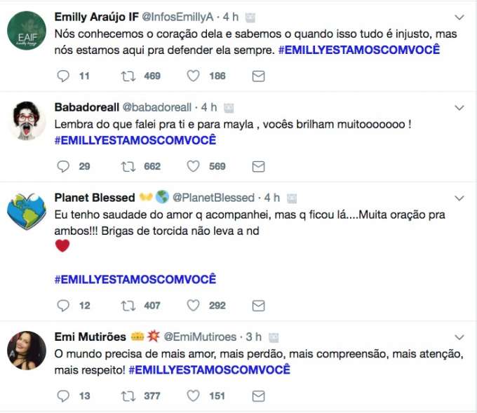Share Emi Mutirões tweet by message

tap(257, 396)
